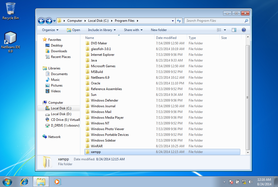The width and height of the screenshot is (278, 187).
Task: Open the view options dropdown arrow
Action: coord(225,30)
